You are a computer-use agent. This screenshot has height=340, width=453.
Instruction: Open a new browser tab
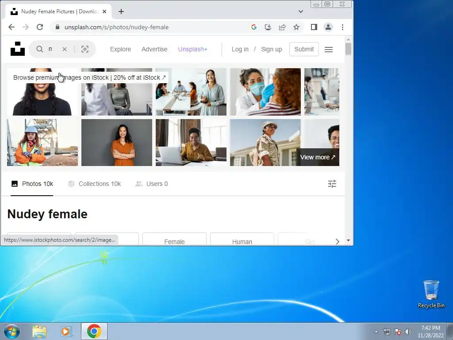point(121,12)
